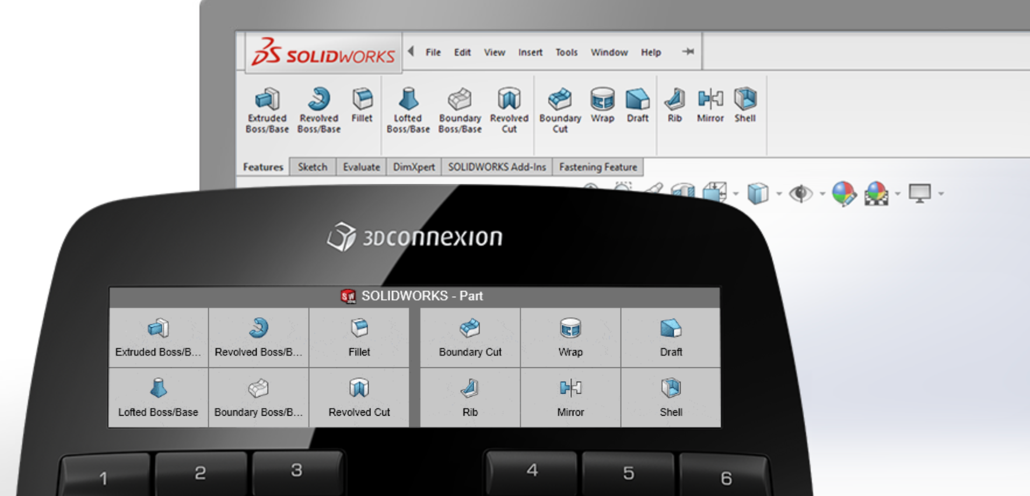The image size is (1030, 496).
Task: Activate Revolved Cut in the SolidWorks ribbon
Action: (x=509, y=111)
